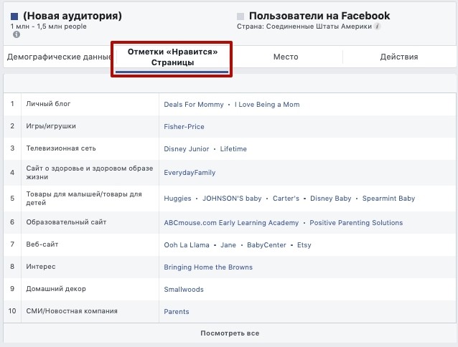The height and width of the screenshot is (347, 458).
Task: Click the info icon under audience size
Action: (17, 34)
